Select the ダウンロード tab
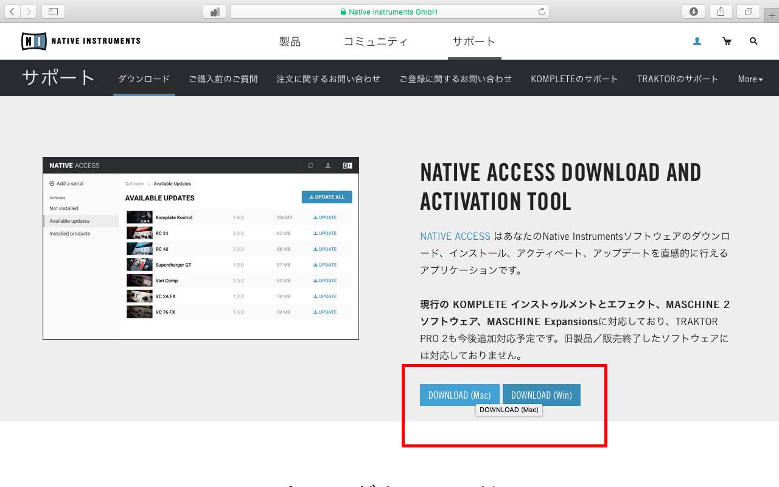Screen dimensions: 779x487 coord(144,79)
